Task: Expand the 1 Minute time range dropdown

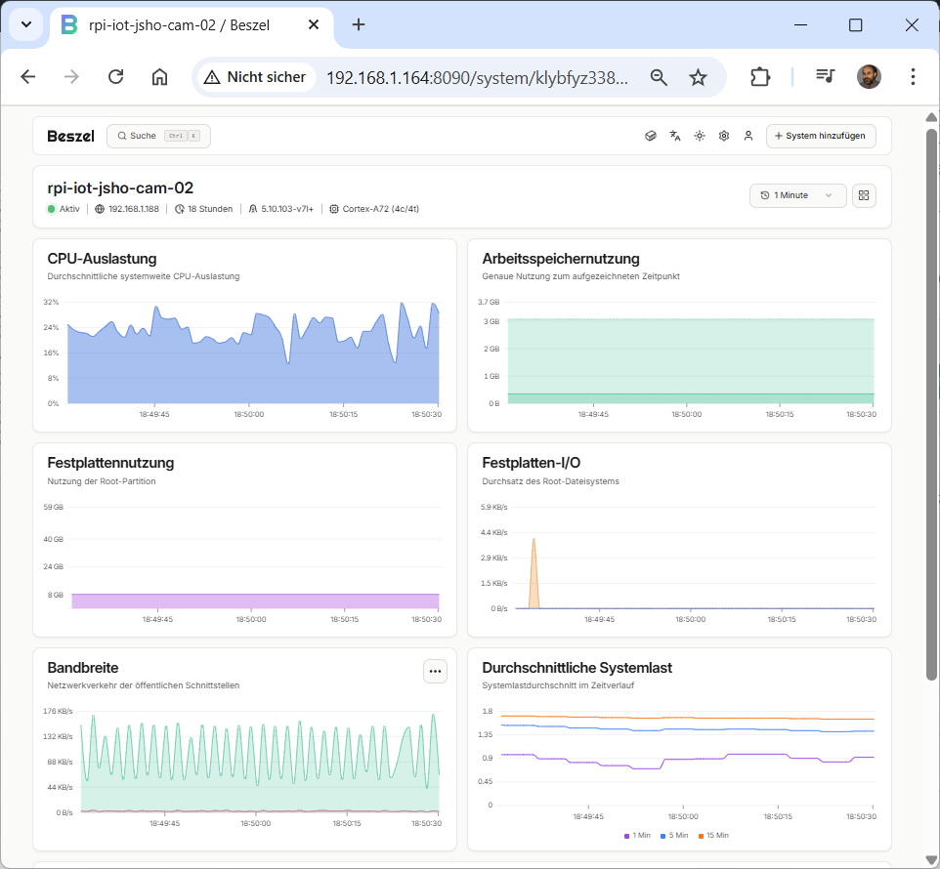Action: (797, 195)
